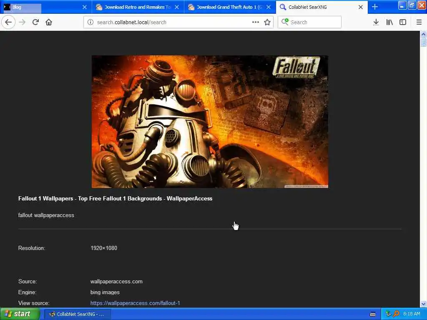Show site information icon in address bar

tap(90, 22)
